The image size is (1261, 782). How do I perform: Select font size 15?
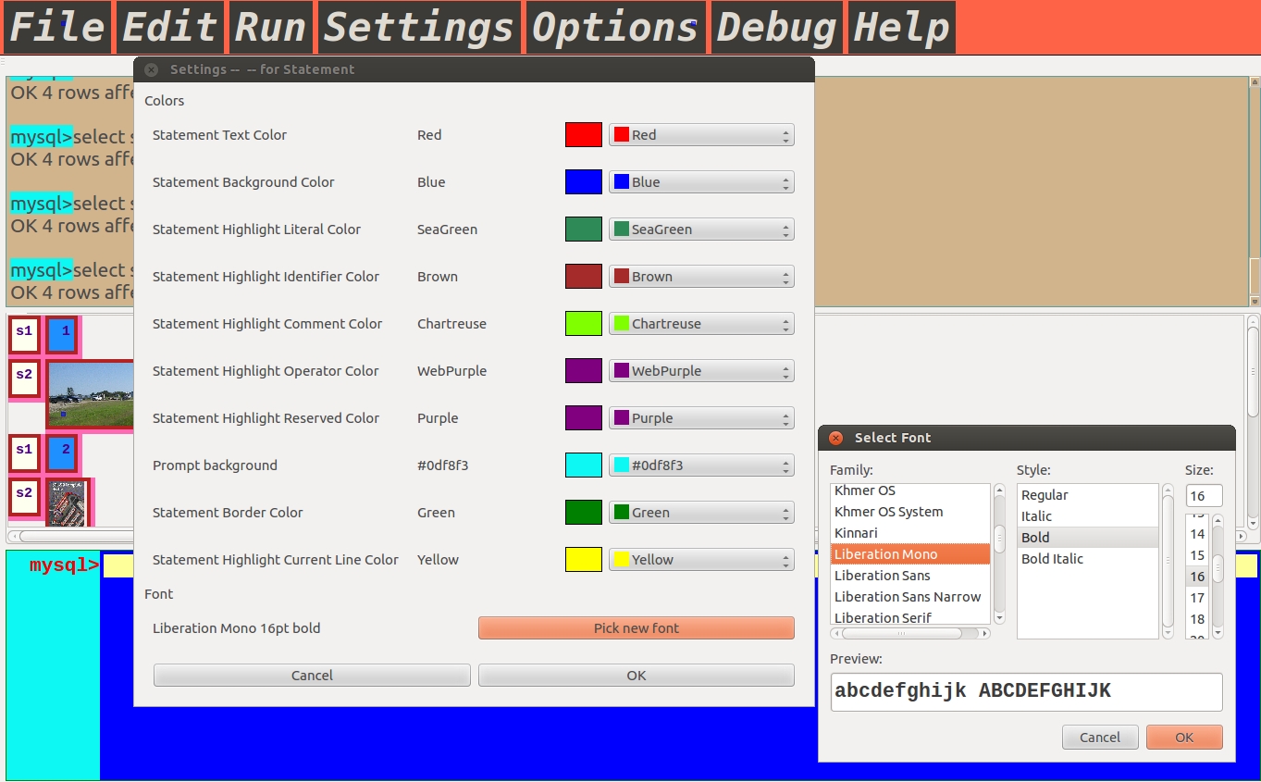[x=1197, y=555]
